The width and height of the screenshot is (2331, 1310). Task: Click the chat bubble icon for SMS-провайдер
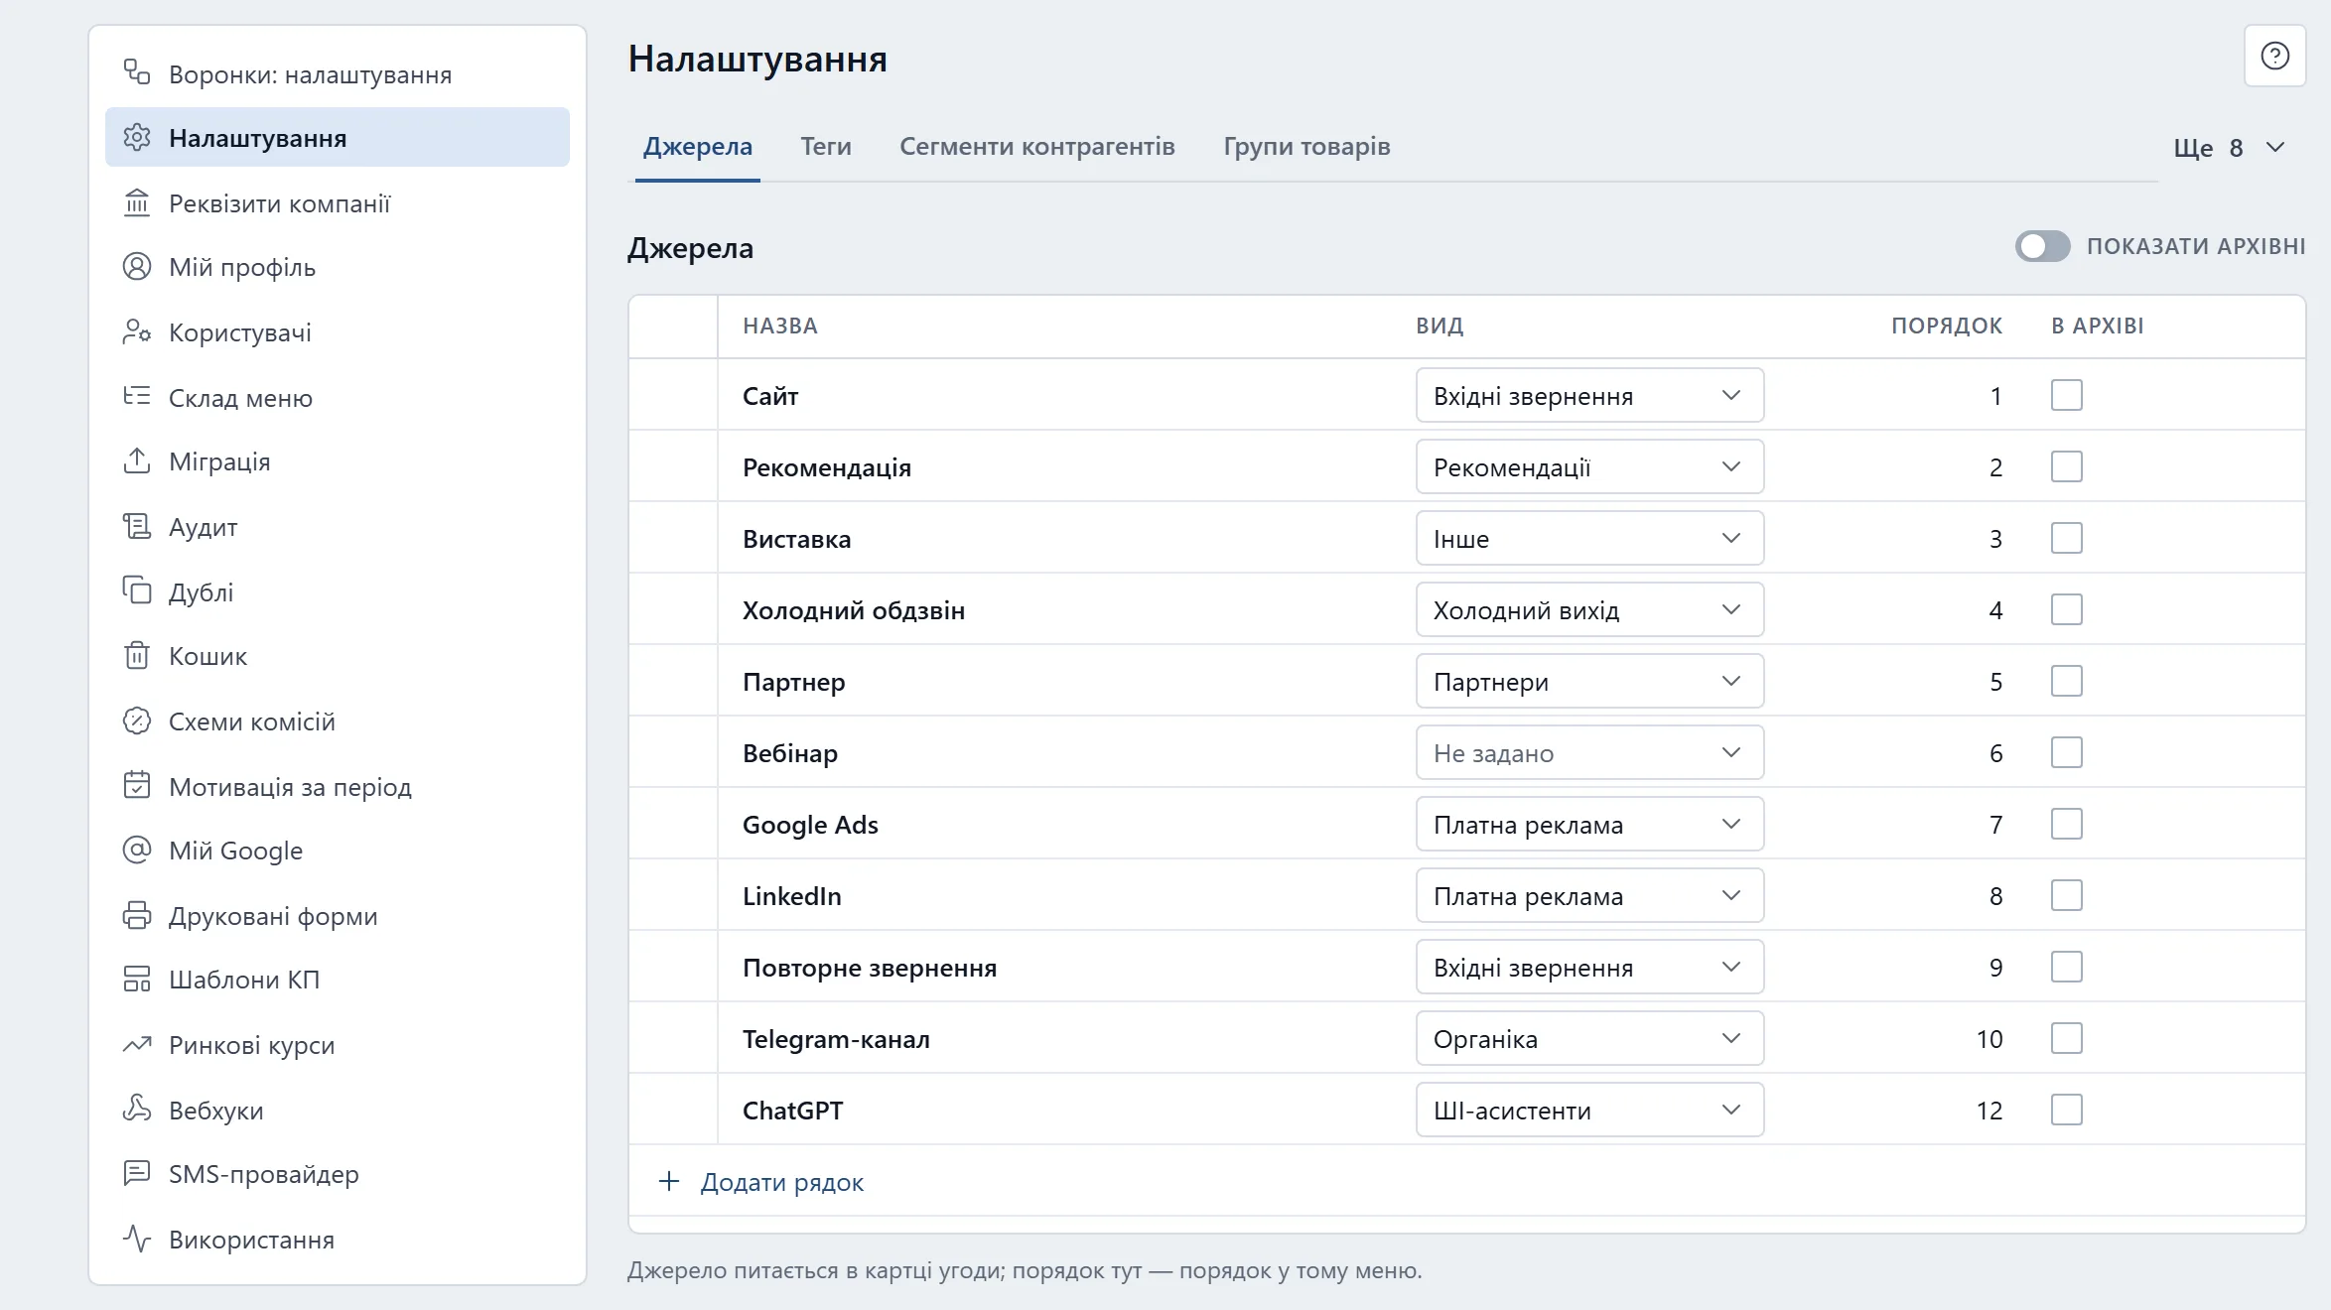point(137,1173)
